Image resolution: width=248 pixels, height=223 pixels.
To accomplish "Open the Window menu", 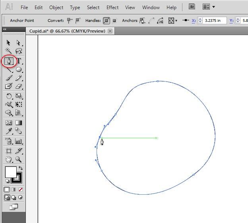I will pyautogui.click(x=151, y=8).
